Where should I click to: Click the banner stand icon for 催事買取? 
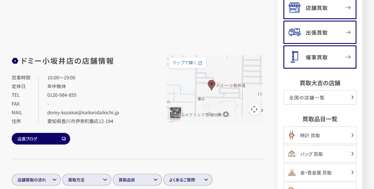tap(295, 57)
